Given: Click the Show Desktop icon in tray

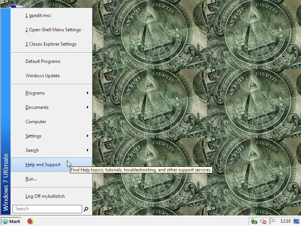Looking at the screenshot, I should pyautogui.click(x=296, y=221).
